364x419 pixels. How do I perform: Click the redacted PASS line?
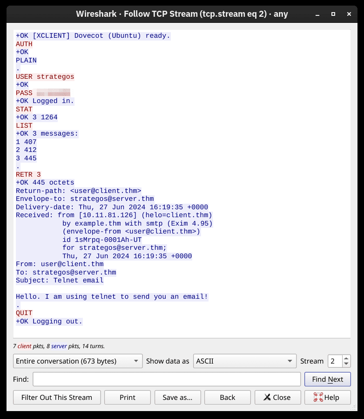pyautogui.click(x=43, y=93)
